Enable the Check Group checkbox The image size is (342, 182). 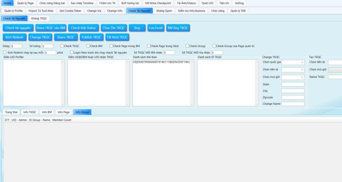[x=188, y=46]
